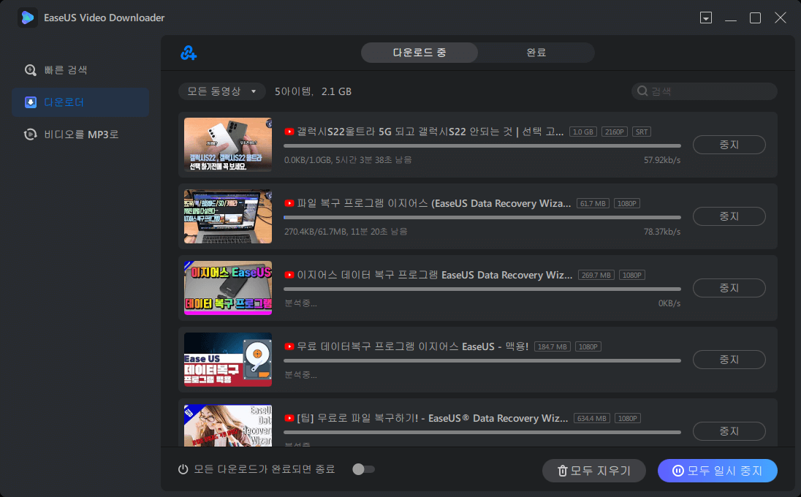Click the add URL link icon
Screen dimensions: 801x497
click(188, 53)
